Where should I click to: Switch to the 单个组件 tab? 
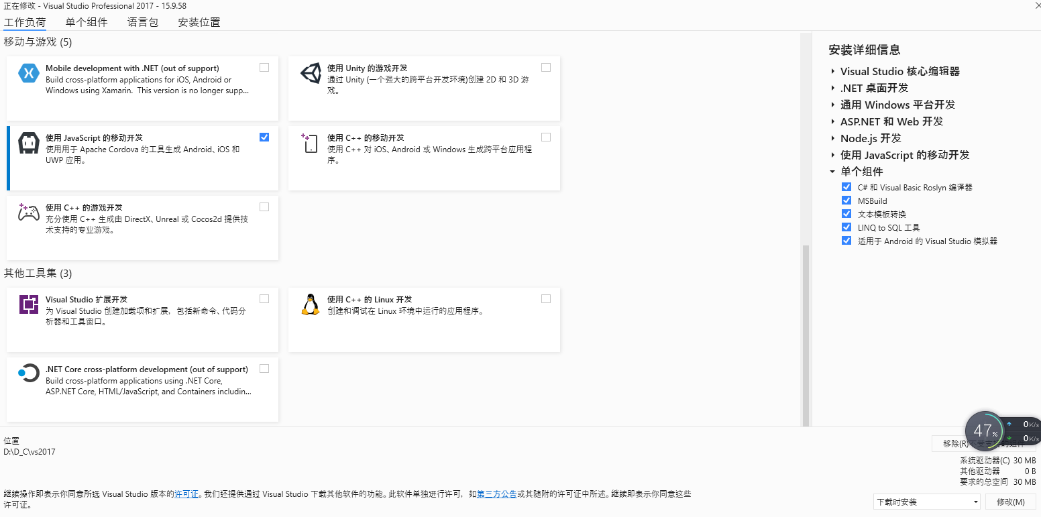[x=87, y=22]
